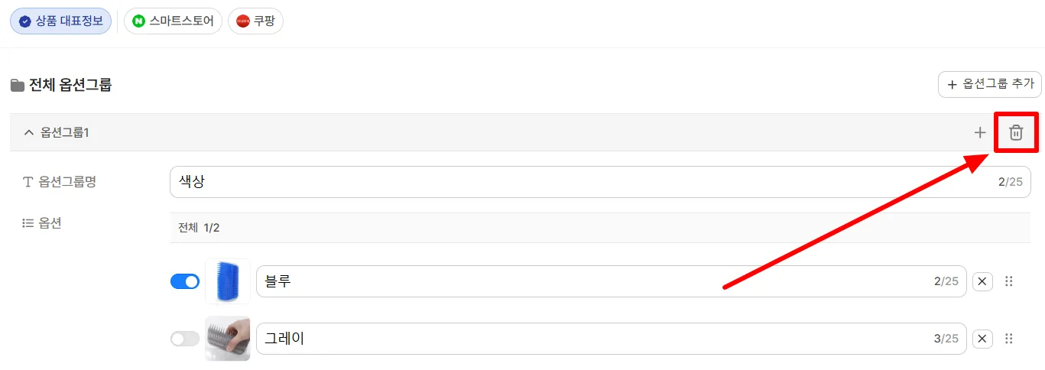This screenshot has width=1045, height=370.
Task: Click the list icon next to 옵션
Action: (x=28, y=223)
